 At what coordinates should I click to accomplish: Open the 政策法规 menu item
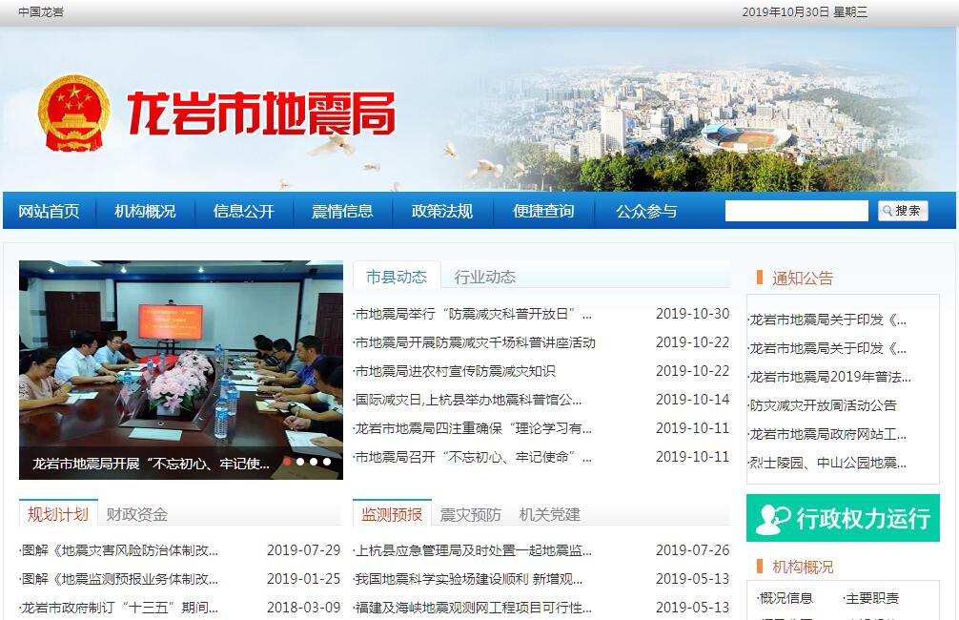click(x=441, y=211)
